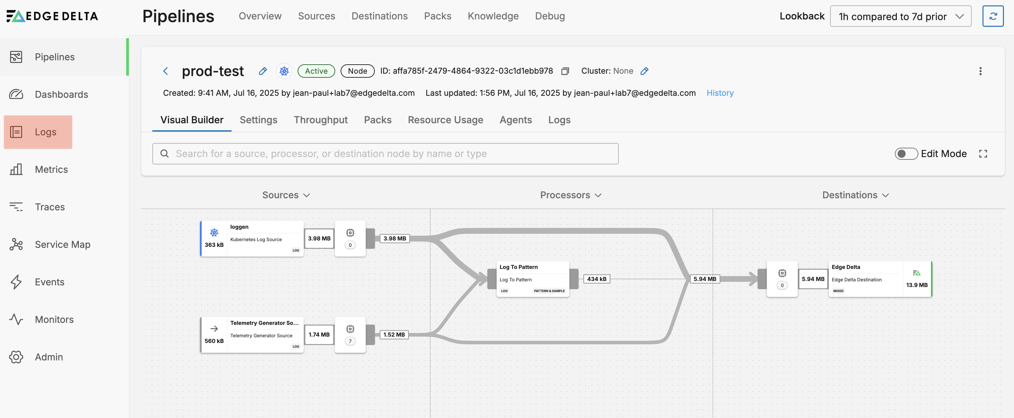Edit the prod-test pipeline name

263,71
